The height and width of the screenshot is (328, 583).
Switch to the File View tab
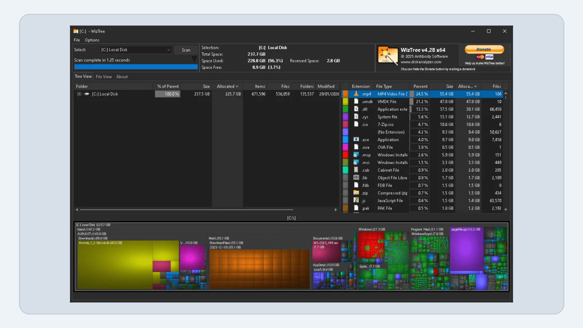[103, 77]
